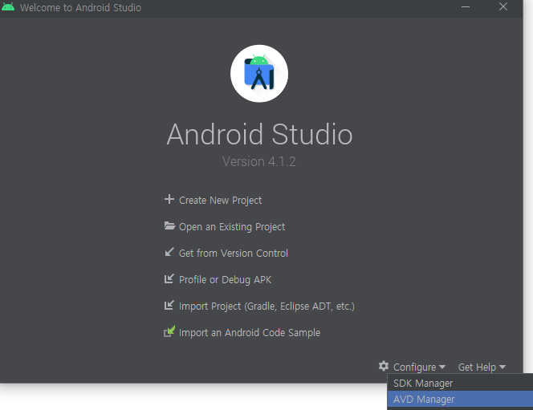The width and height of the screenshot is (533, 410).
Task: Click the green icon for Import an Android Code Sample
Action: pos(169,331)
